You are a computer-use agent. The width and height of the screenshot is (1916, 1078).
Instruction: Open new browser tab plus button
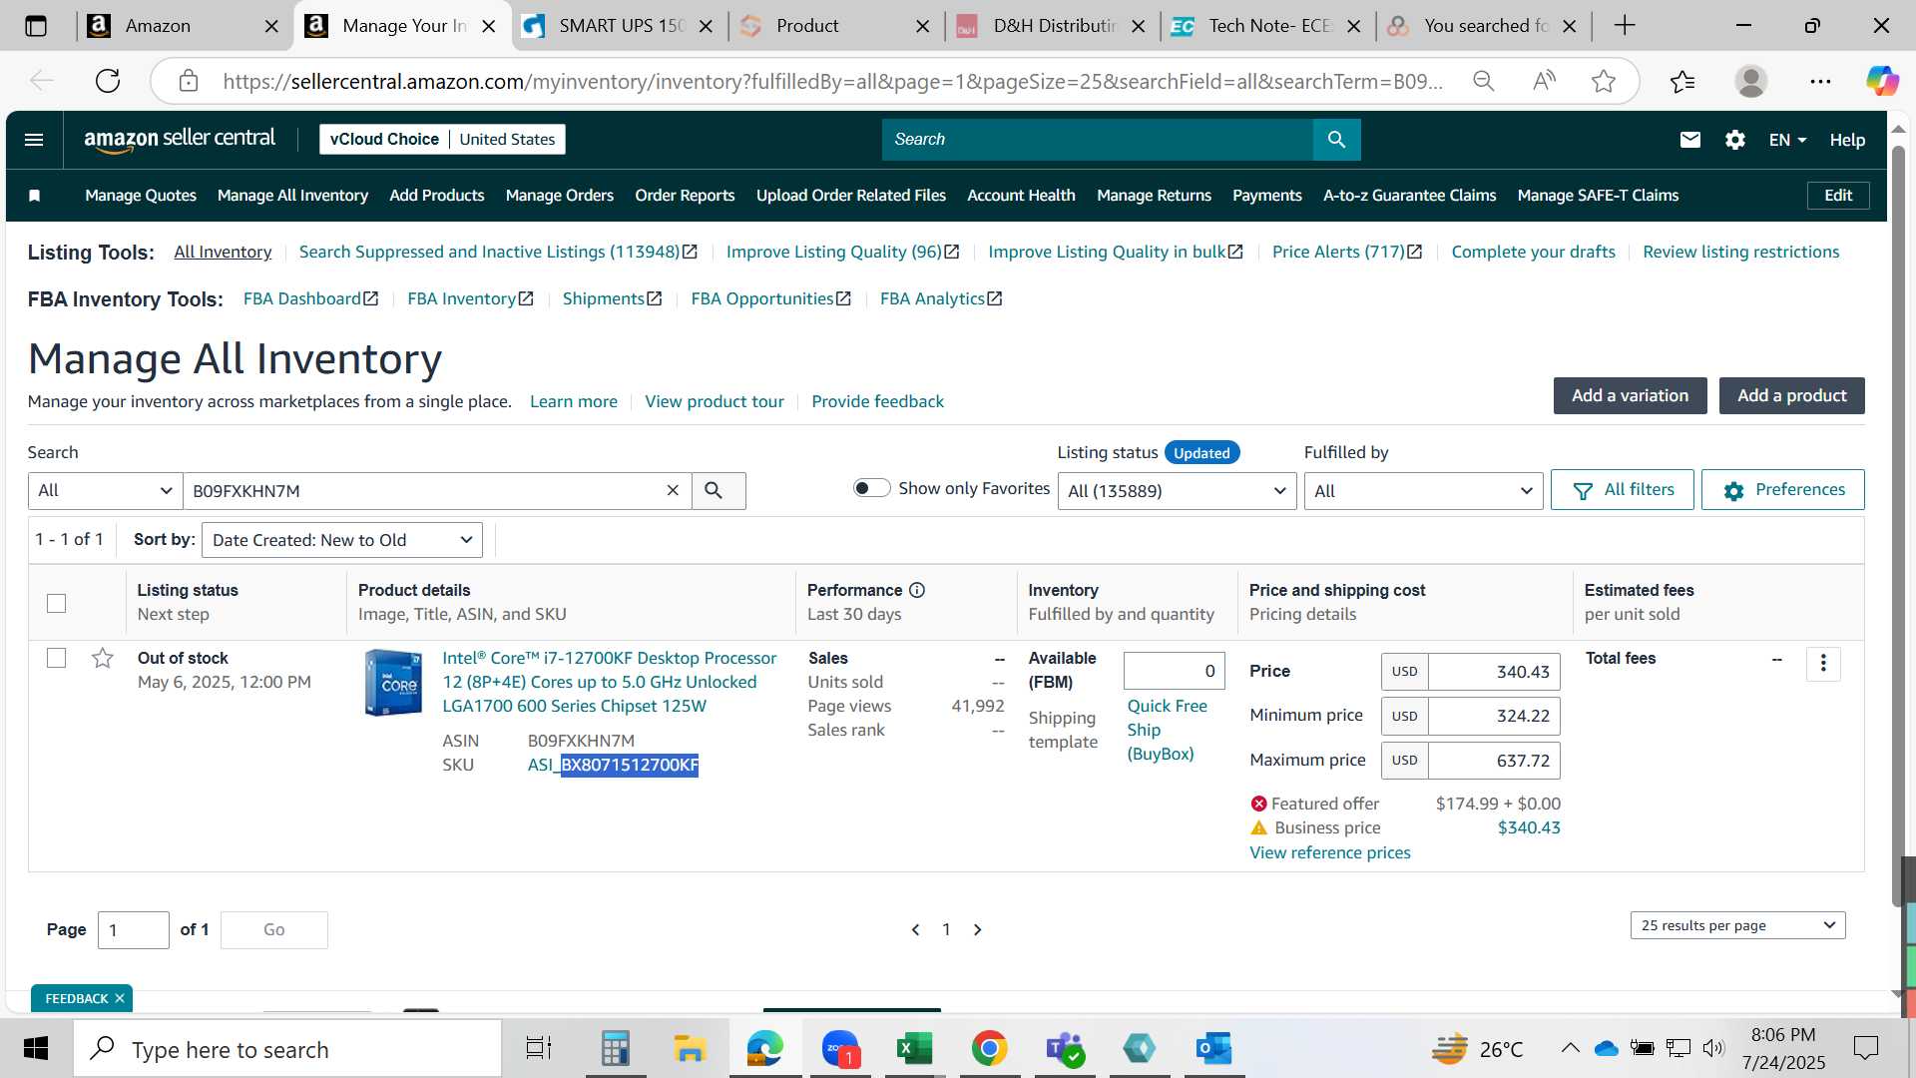tap(1625, 26)
